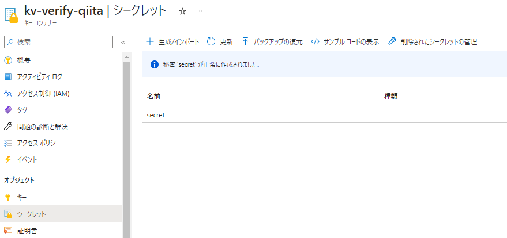
Task: Open イベント in the sidebar
Action: 27,159
